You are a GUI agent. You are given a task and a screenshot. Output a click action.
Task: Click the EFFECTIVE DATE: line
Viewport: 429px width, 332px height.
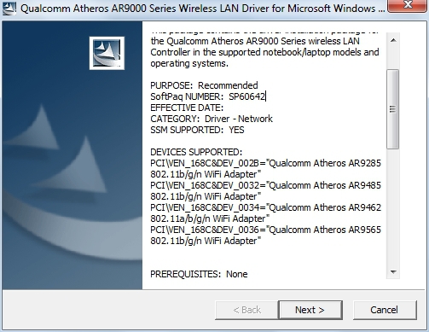click(187, 108)
